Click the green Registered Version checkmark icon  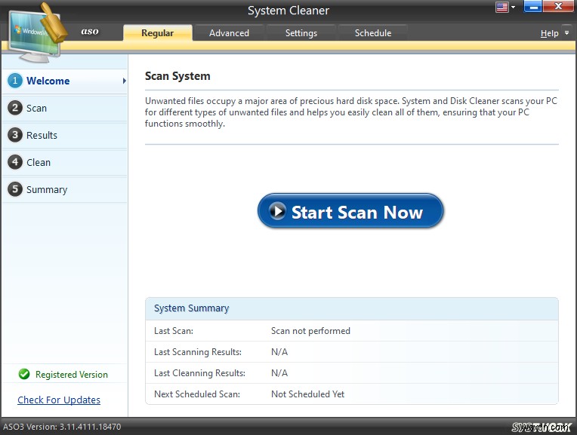click(24, 374)
